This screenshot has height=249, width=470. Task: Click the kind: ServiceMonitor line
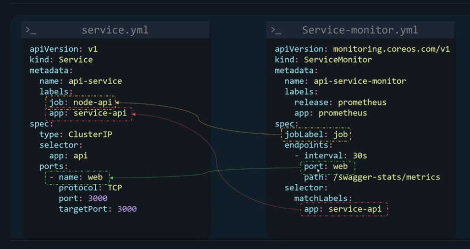tap(323, 60)
